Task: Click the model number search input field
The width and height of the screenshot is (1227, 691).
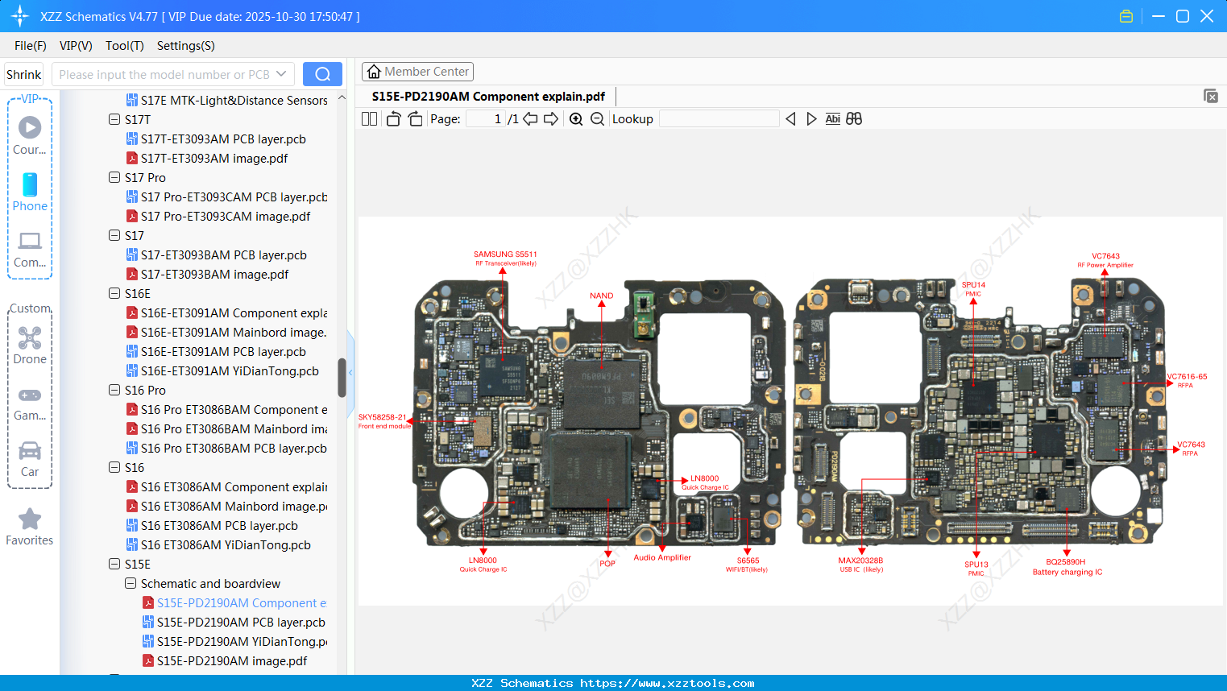Action: pos(161,73)
